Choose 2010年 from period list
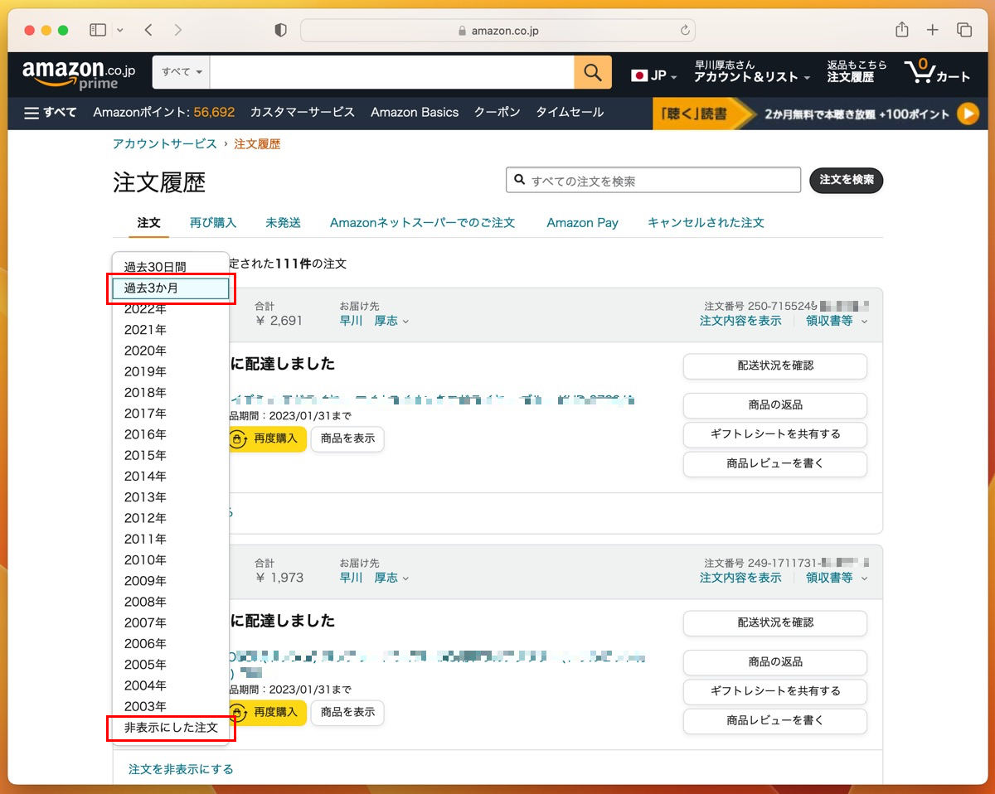This screenshot has height=794, width=995. (170, 560)
